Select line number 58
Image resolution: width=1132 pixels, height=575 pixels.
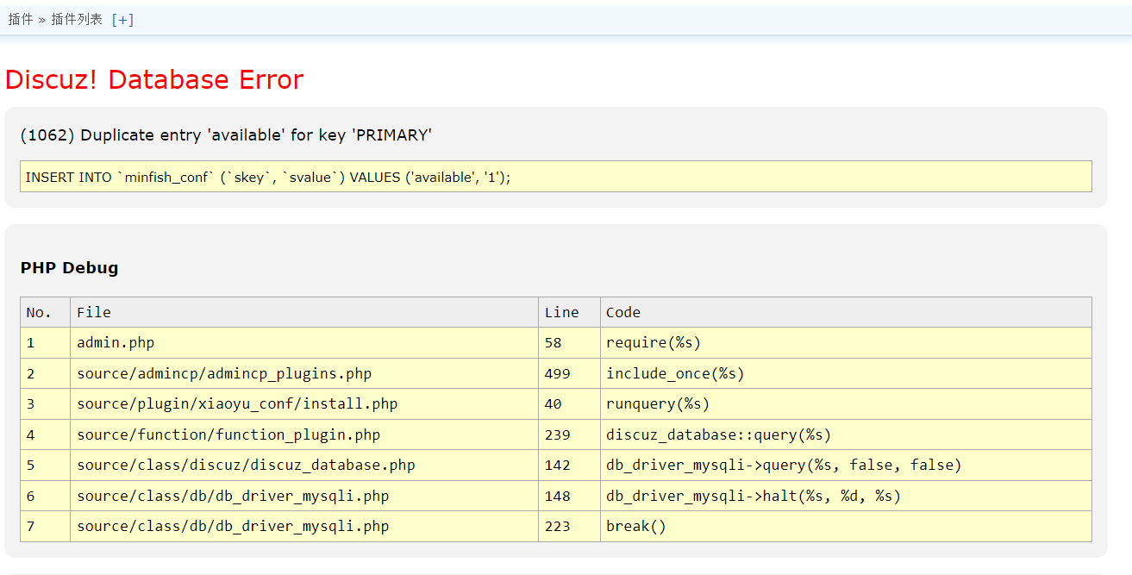(x=570, y=343)
